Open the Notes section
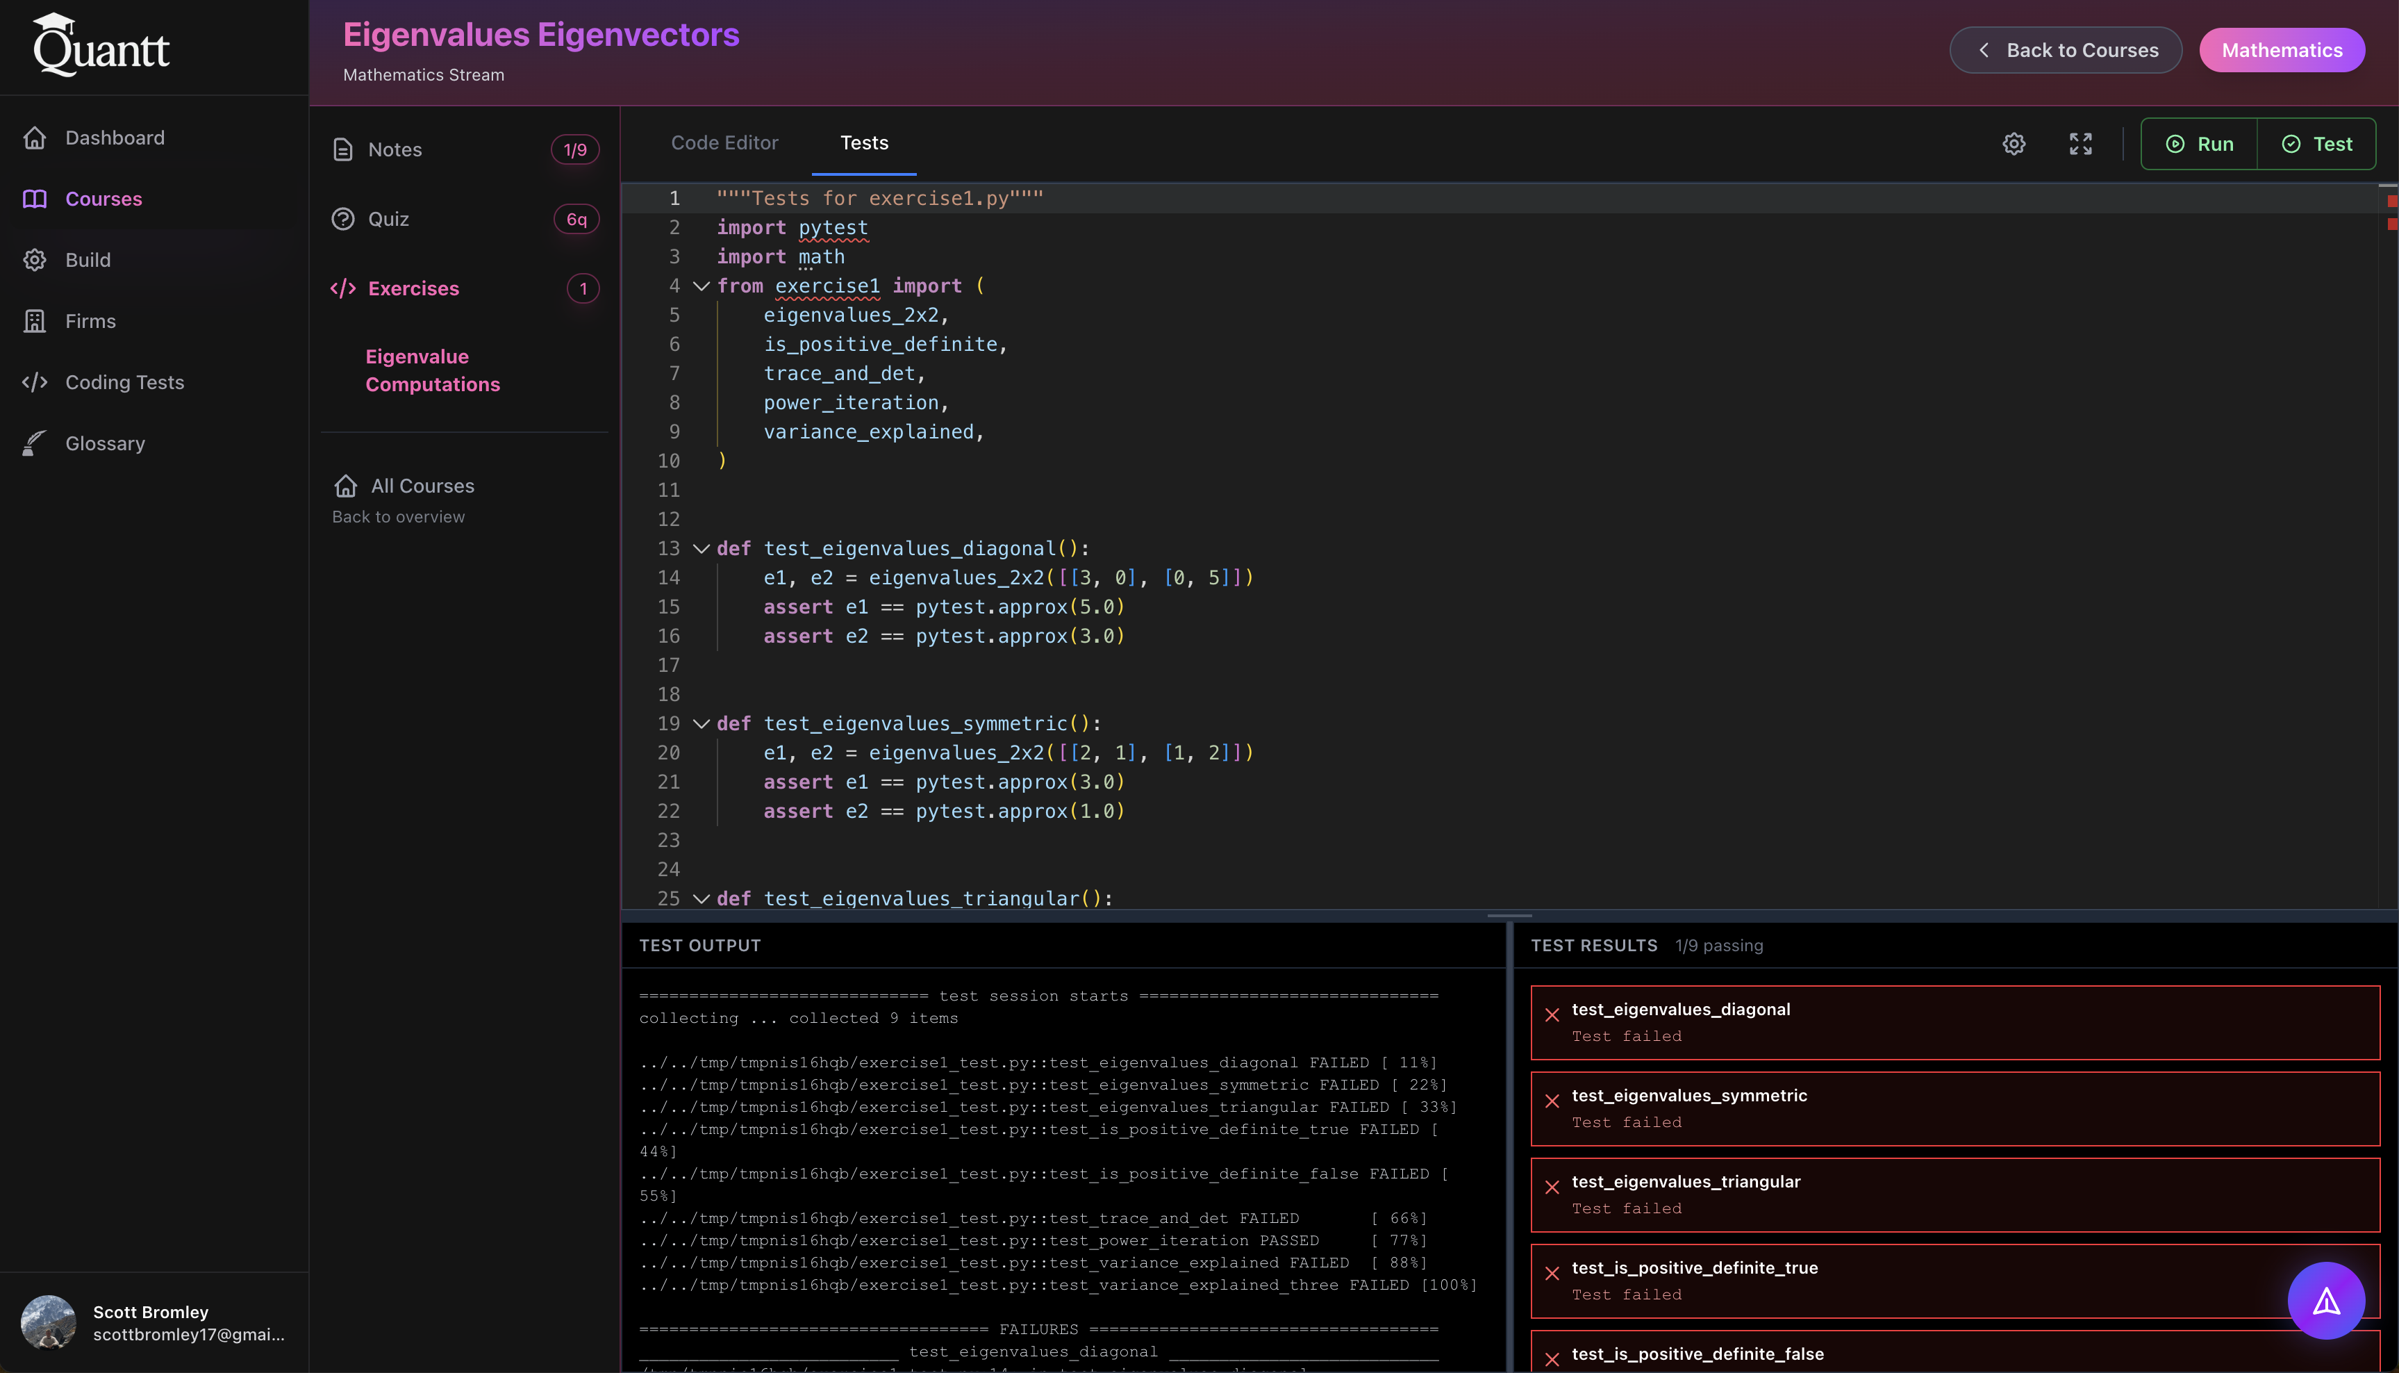 click(395, 149)
